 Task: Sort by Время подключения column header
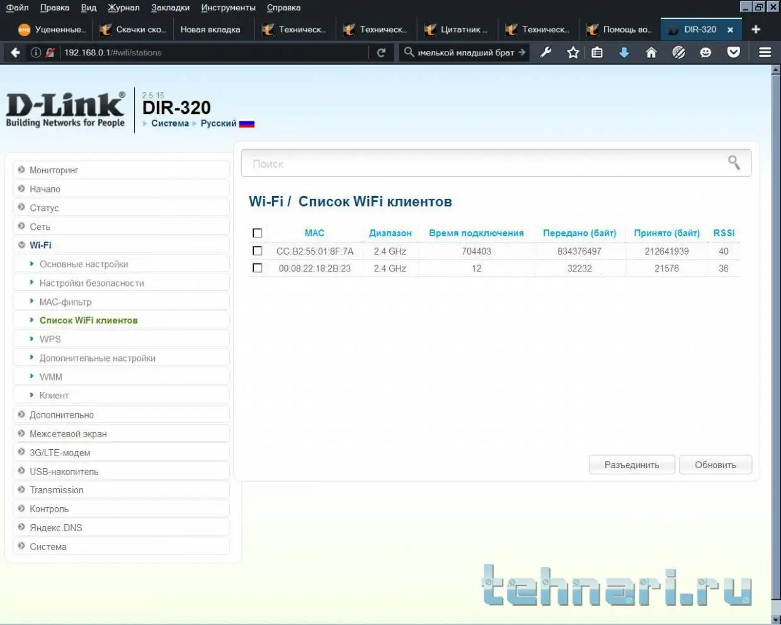(476, 233)
